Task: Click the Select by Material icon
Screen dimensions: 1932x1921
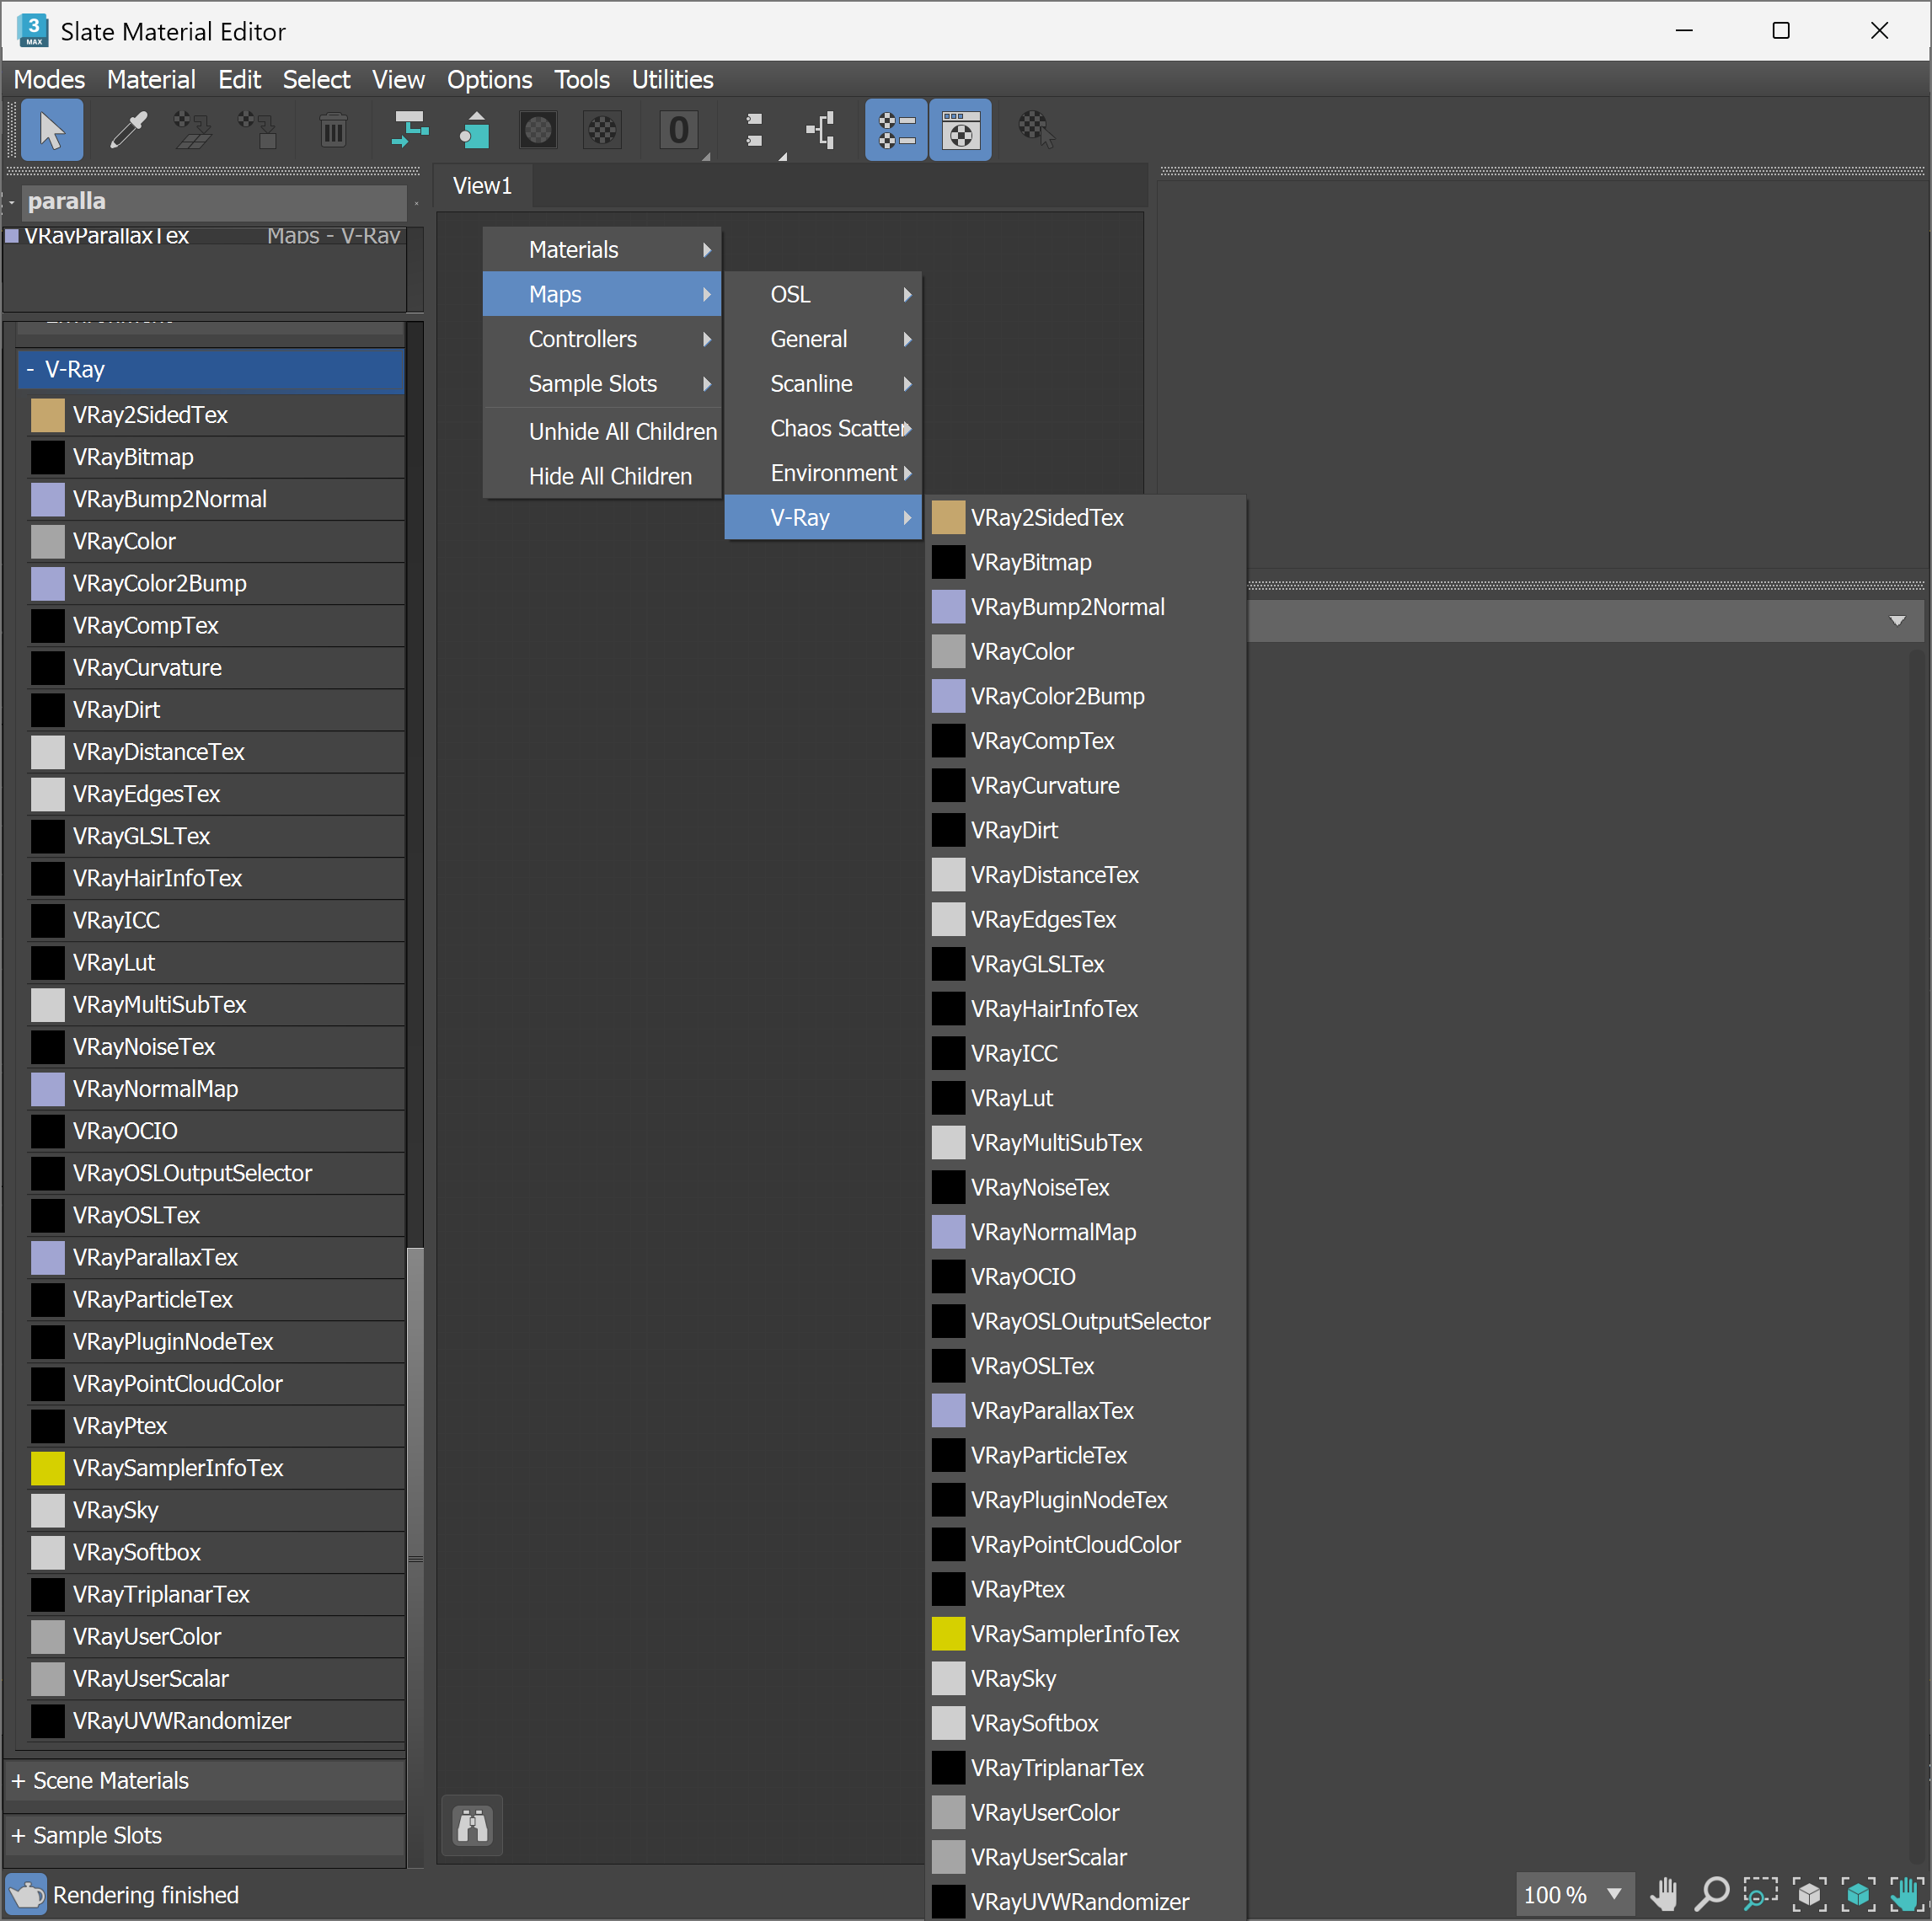Action: [1036, 130]
